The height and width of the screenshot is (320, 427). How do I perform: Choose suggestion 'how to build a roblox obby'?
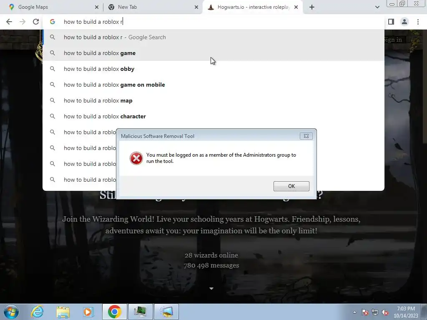(213, 69)
